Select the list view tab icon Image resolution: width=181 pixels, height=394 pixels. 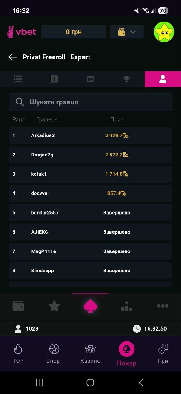[x=18, y=79]
